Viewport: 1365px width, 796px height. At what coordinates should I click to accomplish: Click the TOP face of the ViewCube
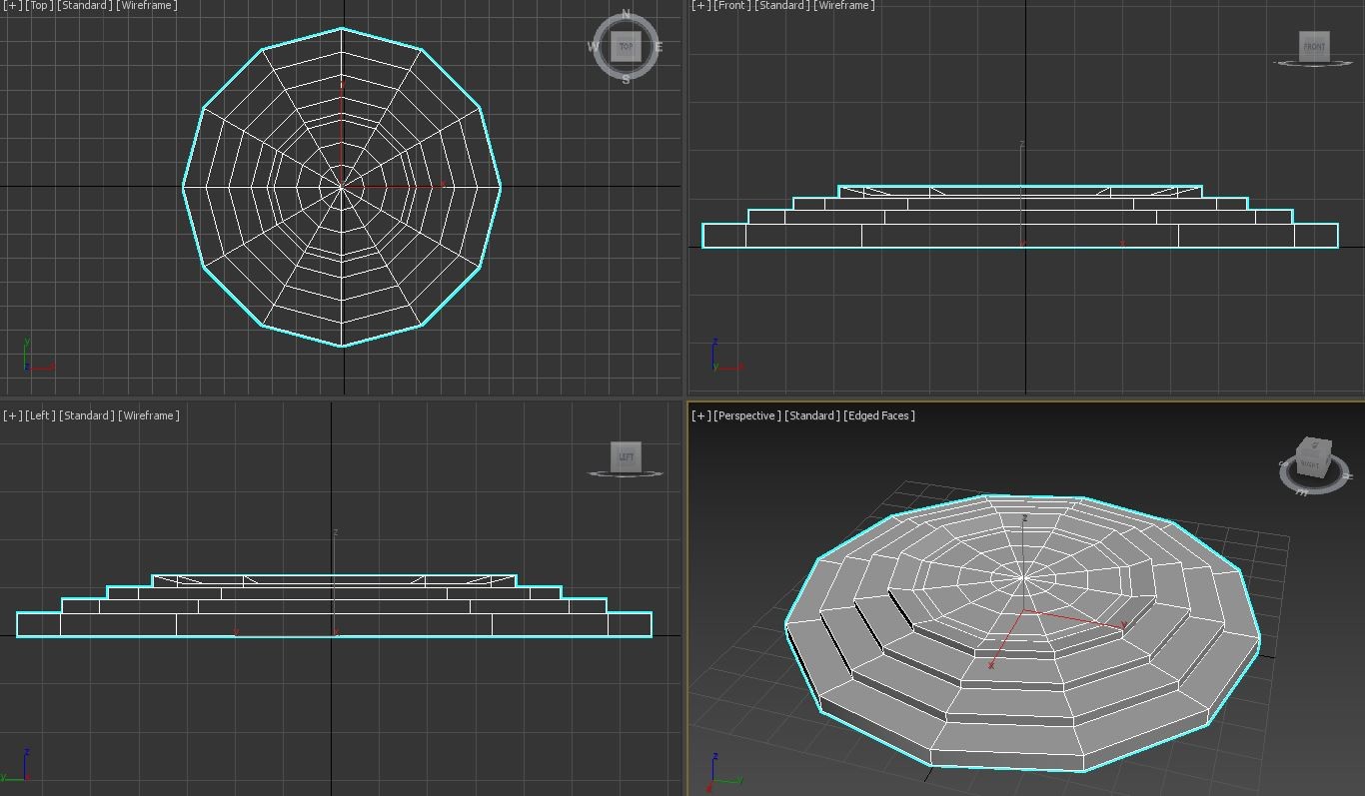pos(627,46)
